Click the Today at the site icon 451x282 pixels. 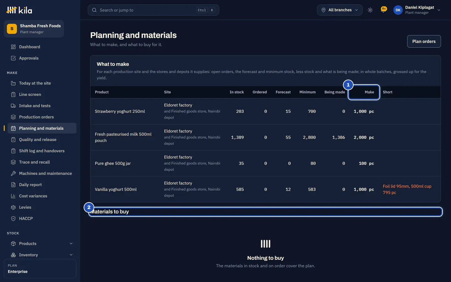pyautogui.click(x=13, y=83)
